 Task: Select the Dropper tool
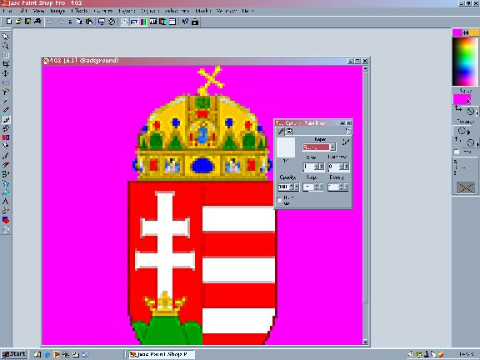point(6,110)
